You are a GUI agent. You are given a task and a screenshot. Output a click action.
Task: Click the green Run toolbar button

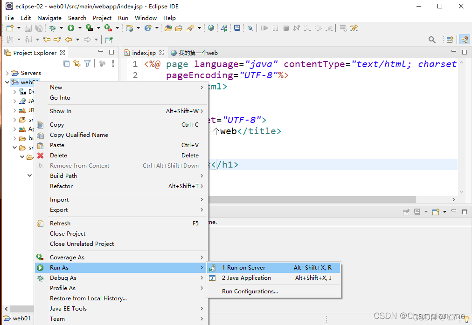pos(71,28)
